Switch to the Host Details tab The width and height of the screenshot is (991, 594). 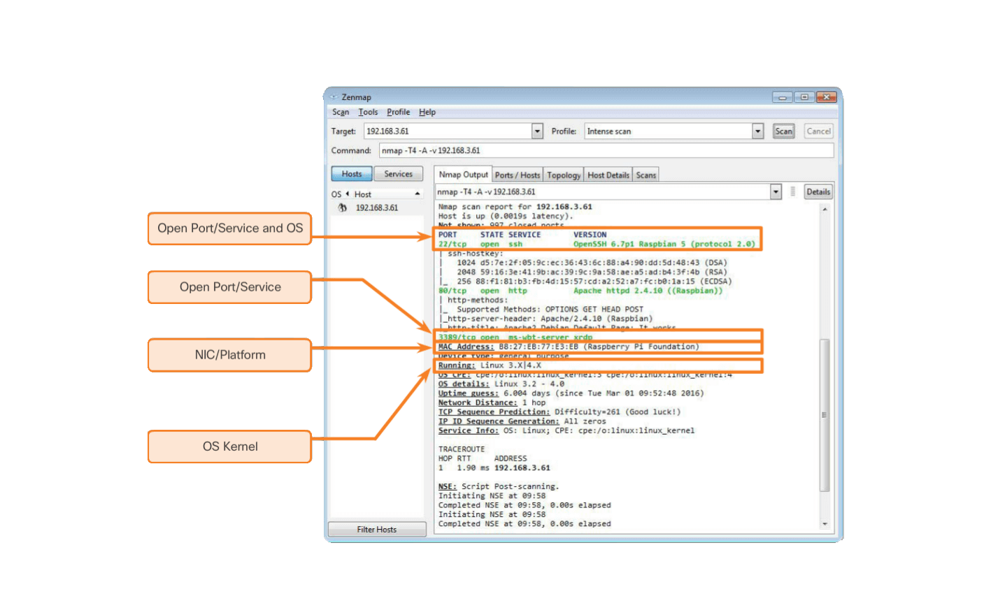(x=608, y=175)
